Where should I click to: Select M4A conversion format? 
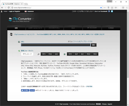50,54
